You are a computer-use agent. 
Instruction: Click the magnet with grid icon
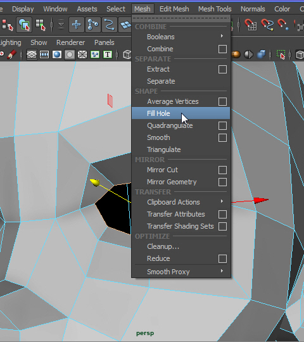pyautogui.click(x=250, y=25)
